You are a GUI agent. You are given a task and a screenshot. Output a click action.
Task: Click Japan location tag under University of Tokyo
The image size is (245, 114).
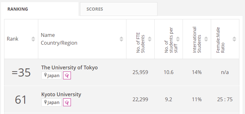[x=51, y=76]
